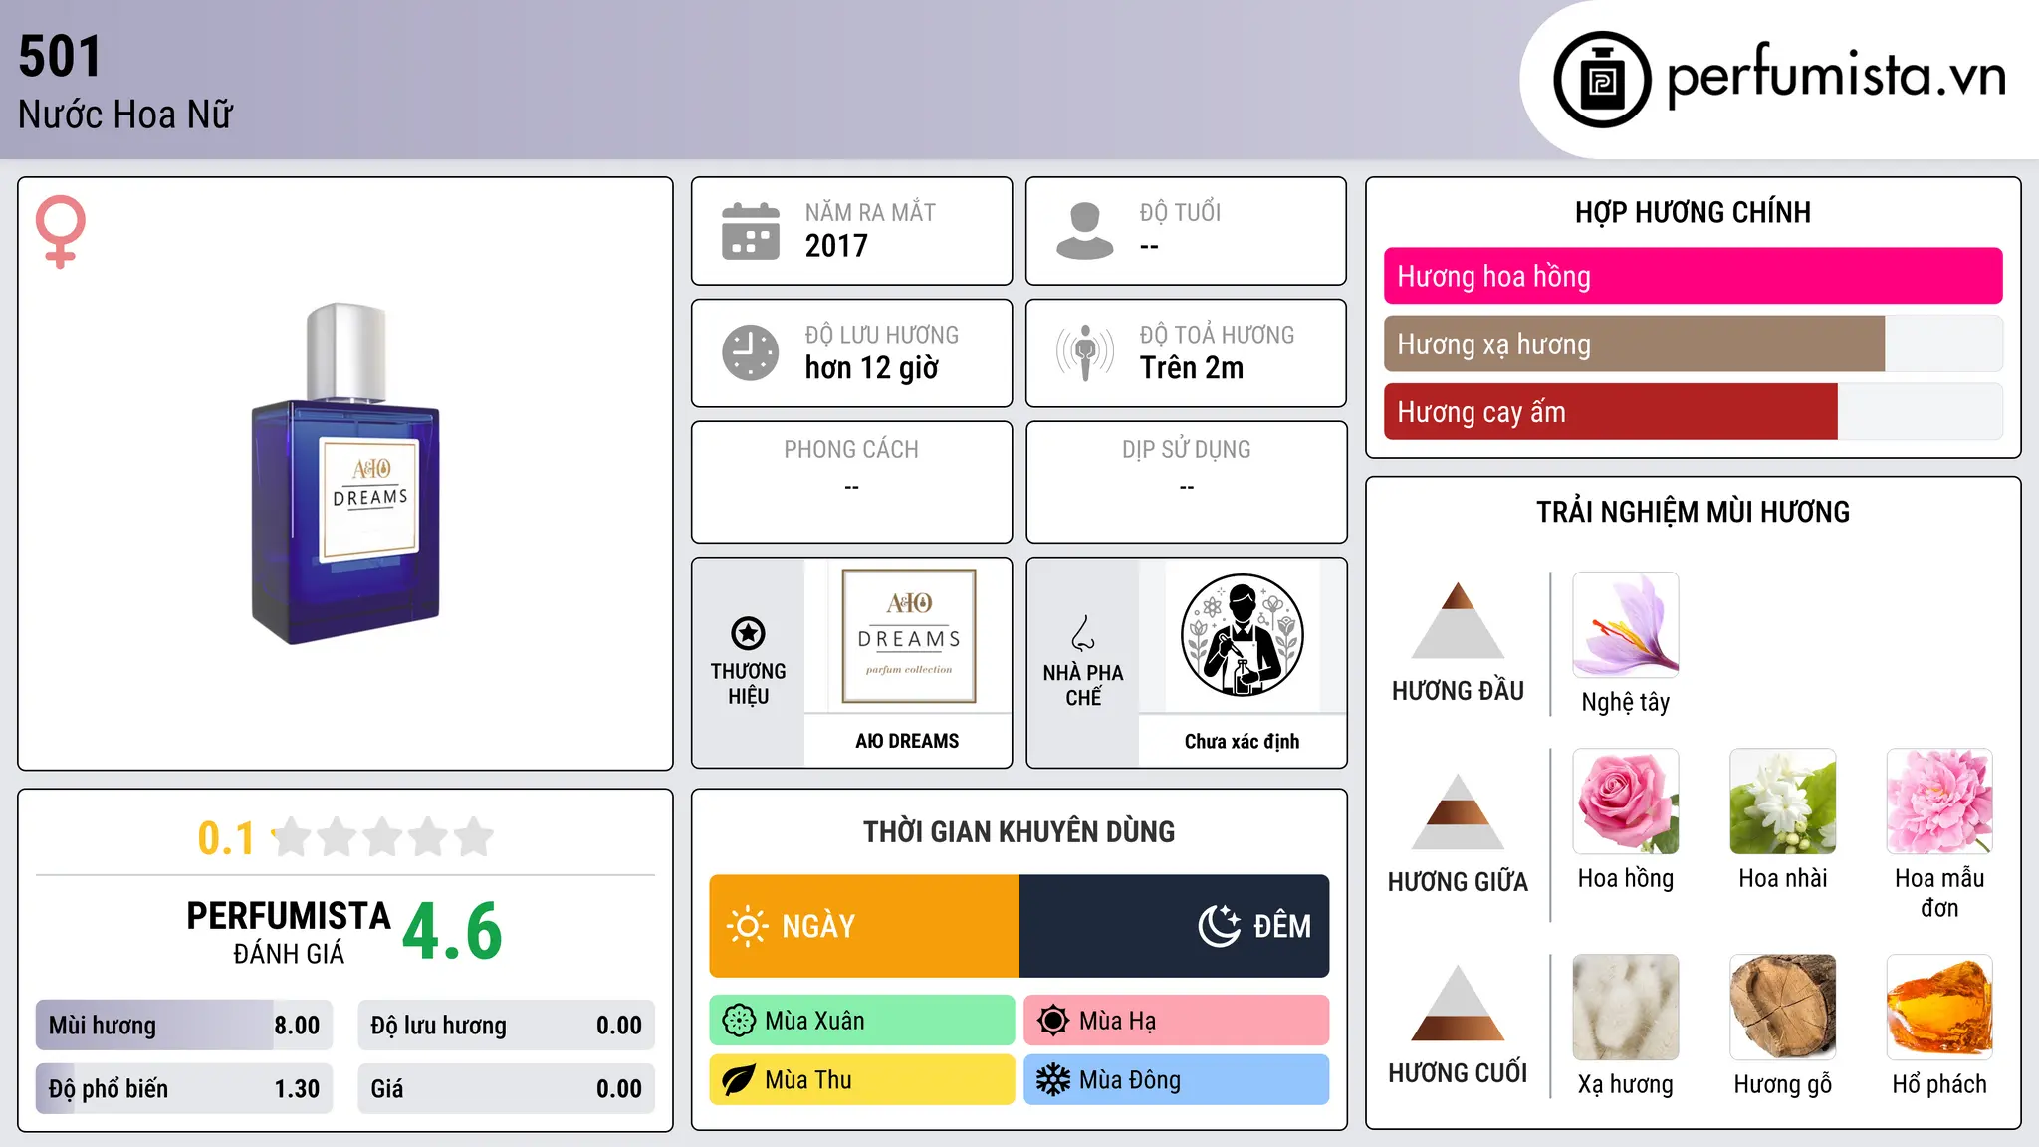
Task: Click the sillage icon beside Độ toả hương
Action: pos(1085,352)
